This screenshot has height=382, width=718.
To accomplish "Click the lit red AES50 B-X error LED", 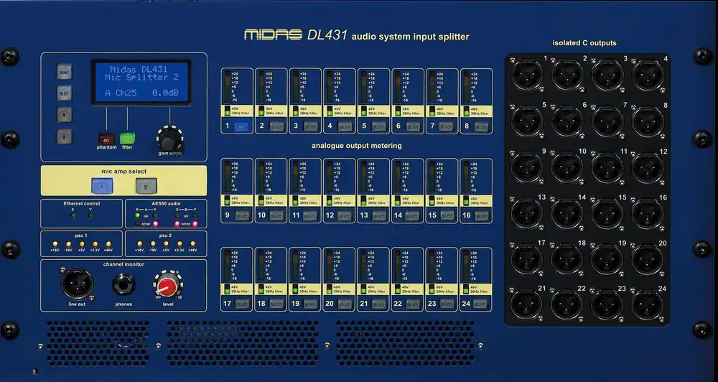I will pyautogui.click(x=177, y=224).
